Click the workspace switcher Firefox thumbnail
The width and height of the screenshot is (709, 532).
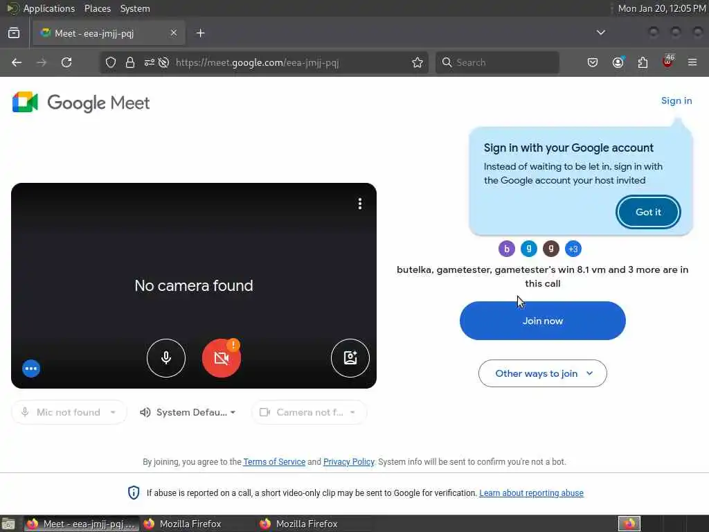629,524
